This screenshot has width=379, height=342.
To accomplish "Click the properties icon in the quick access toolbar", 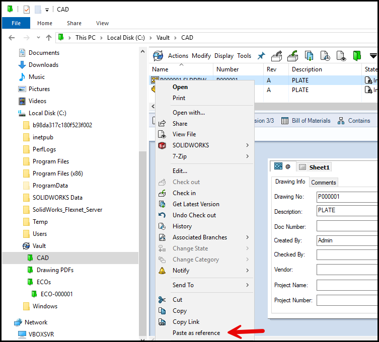I will click(x=27, y=10).
